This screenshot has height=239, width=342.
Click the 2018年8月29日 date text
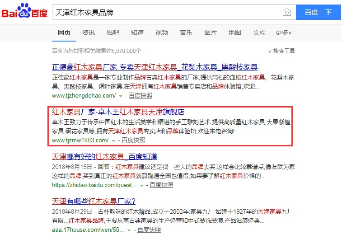click(72, 211)
